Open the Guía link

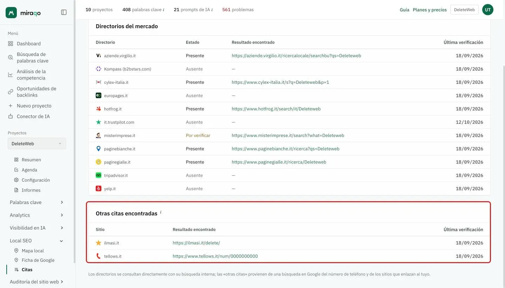pyautogui.click(x=404, y=10)
